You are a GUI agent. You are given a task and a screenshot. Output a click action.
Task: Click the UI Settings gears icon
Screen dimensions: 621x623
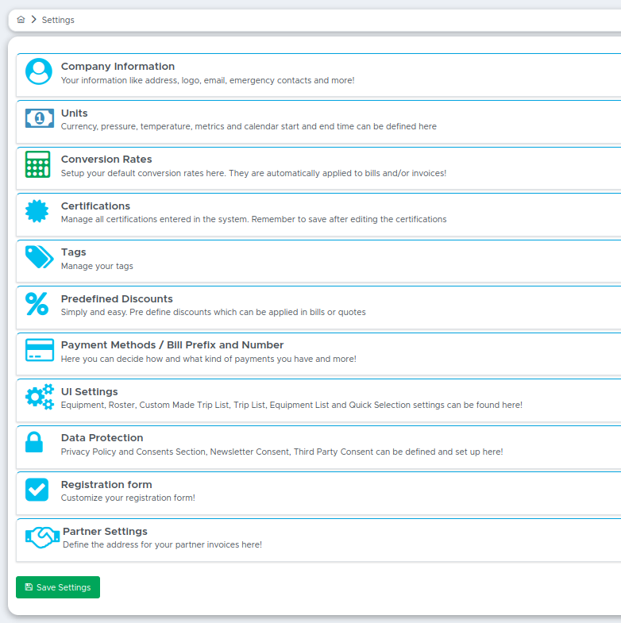40,397
